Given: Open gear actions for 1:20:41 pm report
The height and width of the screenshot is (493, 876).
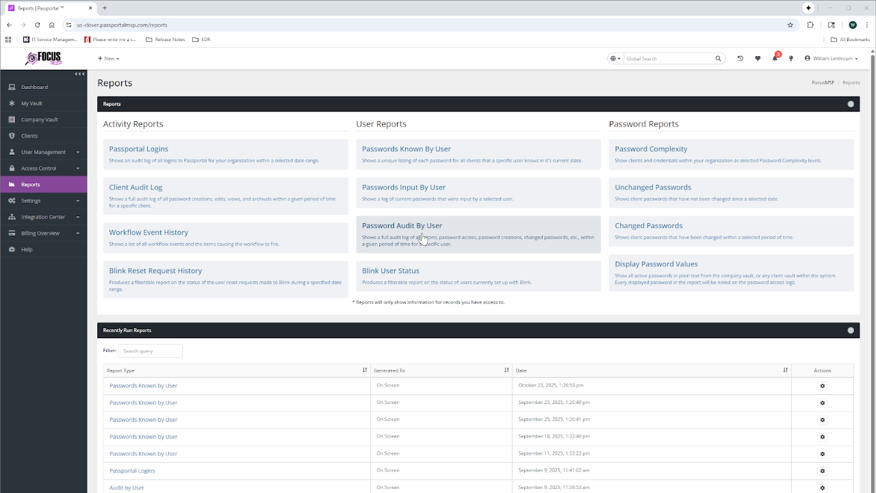Looking at the screenshot, I should 823,420.
